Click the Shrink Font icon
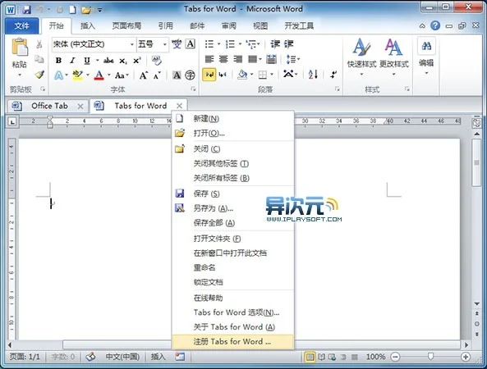 pyautogui.click(x=157, y=75)
